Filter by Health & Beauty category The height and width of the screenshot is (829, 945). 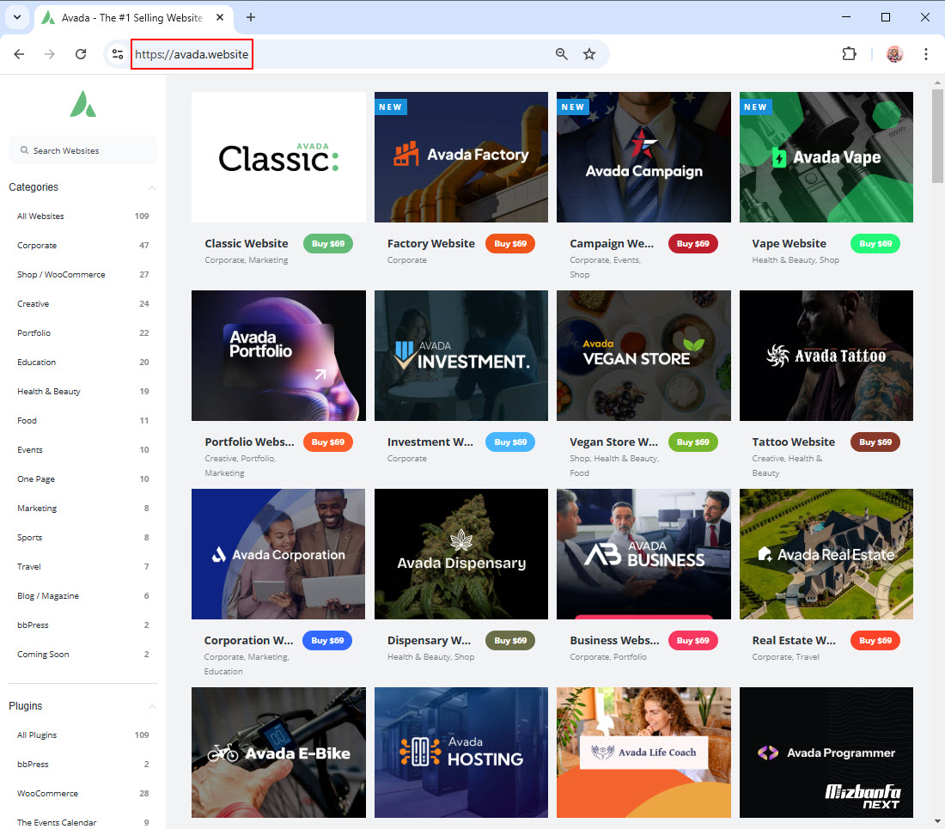[x=83, y=392]
